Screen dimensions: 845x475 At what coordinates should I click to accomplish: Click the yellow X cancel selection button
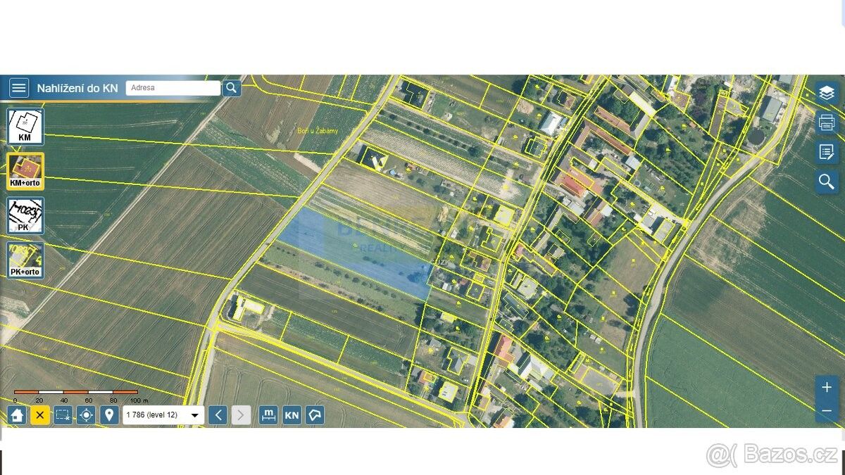tap(40, 415)
